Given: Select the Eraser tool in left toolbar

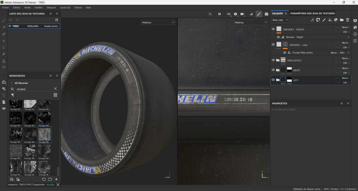Looking at the screenshot, I should 3,27.
